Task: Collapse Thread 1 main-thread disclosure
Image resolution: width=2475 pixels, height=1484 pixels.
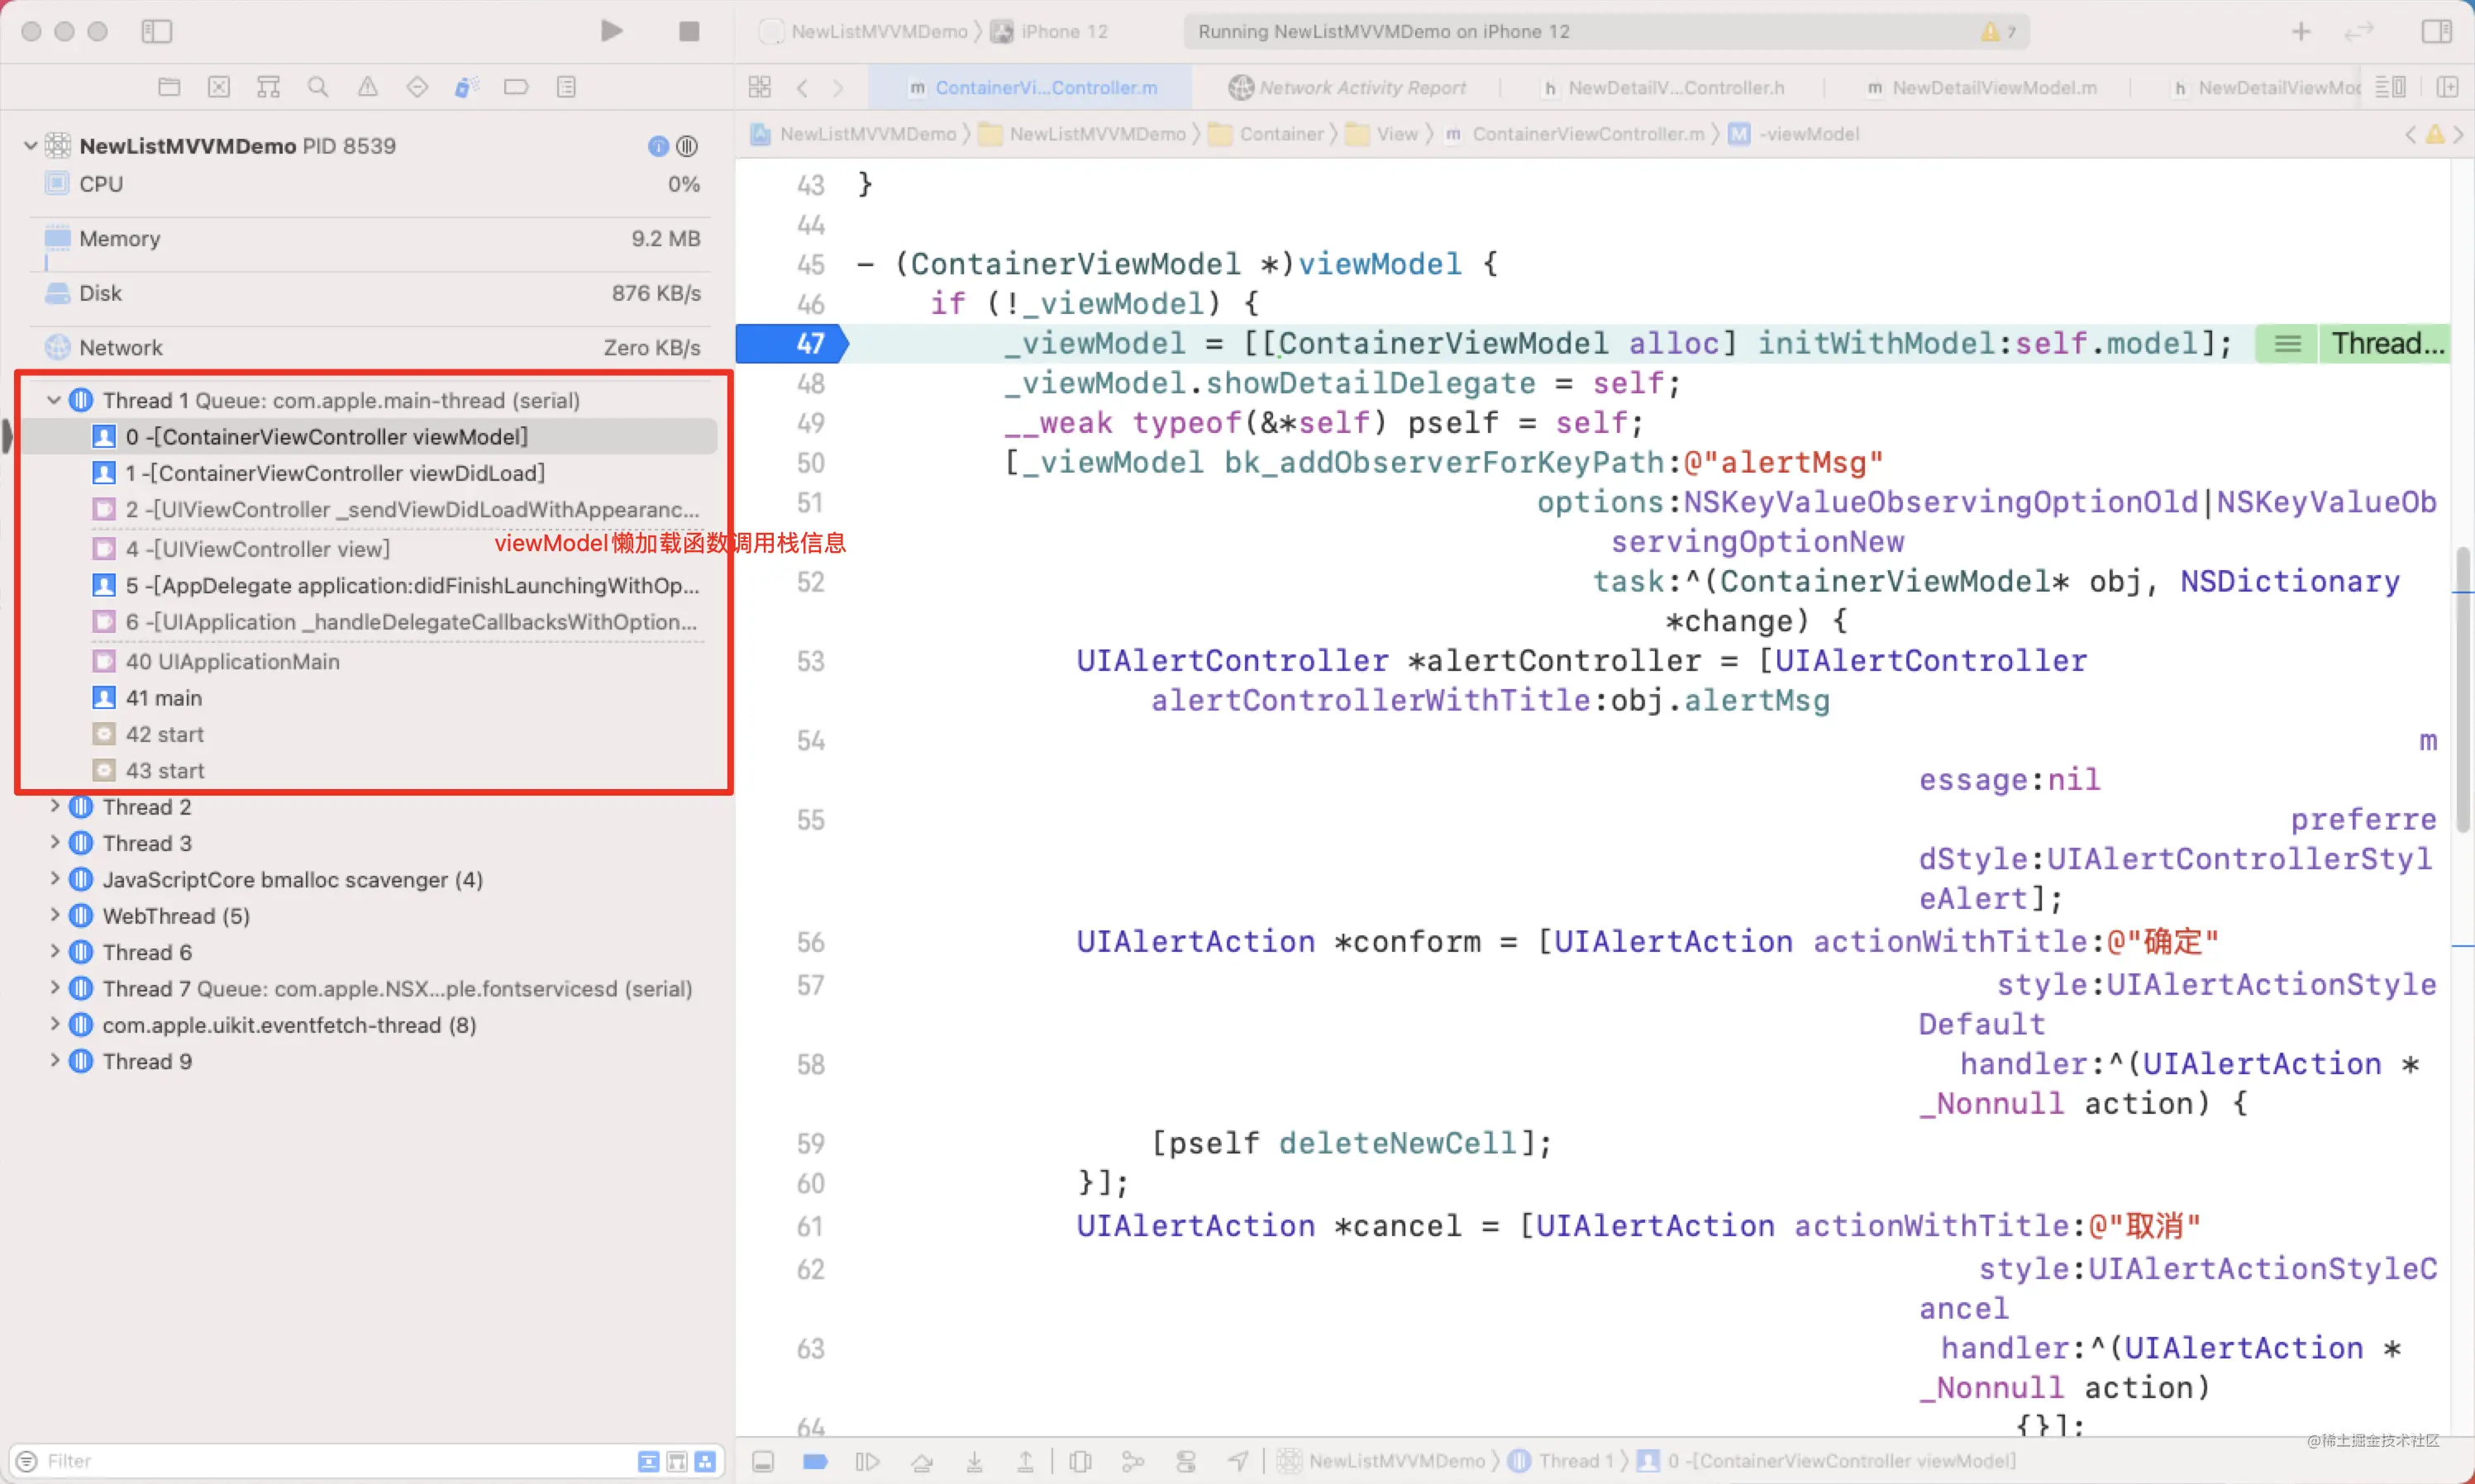Action: 54,400
